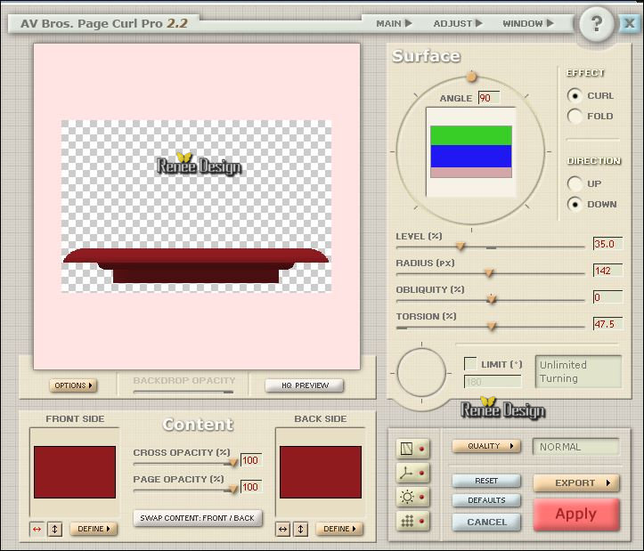644x551 pixels.
Task: Edit the Torsion value field
Action: click(x=607, y=324)
